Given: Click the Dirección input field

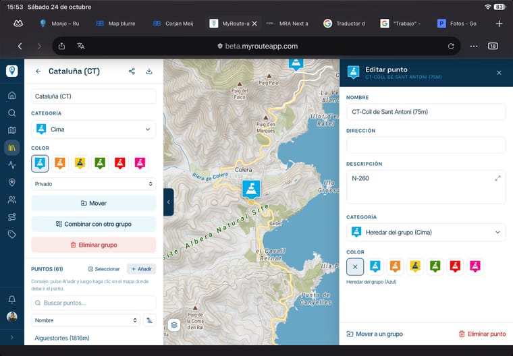Looking at the screenshot, I should pyautogui.click(x=426, y=145).
